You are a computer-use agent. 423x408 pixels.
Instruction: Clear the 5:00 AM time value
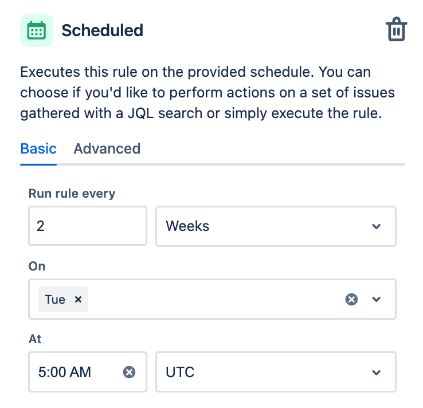coord(129,372)
